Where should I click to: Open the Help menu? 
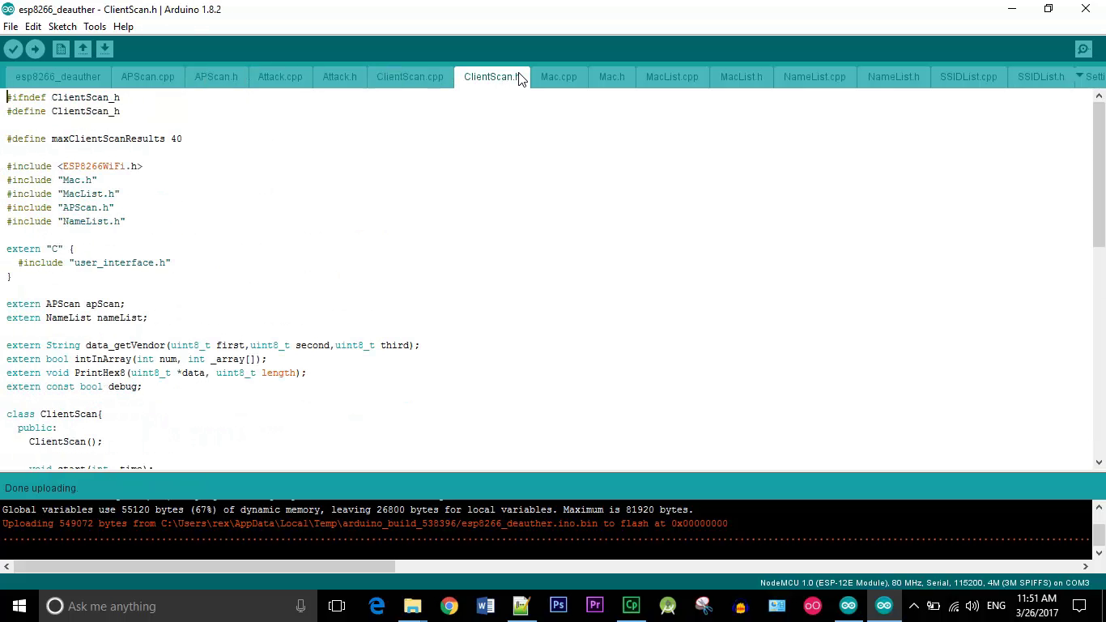point(123,27)
